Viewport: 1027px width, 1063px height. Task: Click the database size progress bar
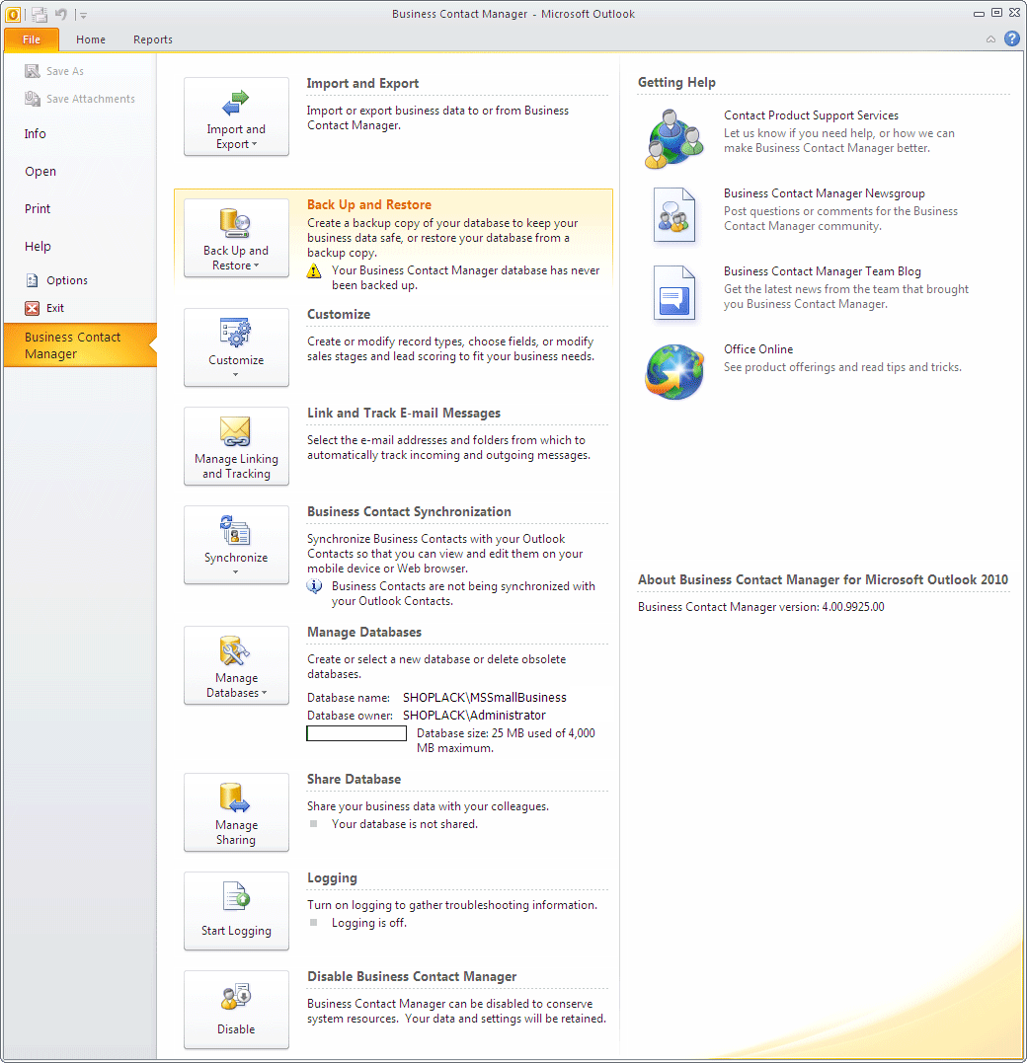[356, 733]
